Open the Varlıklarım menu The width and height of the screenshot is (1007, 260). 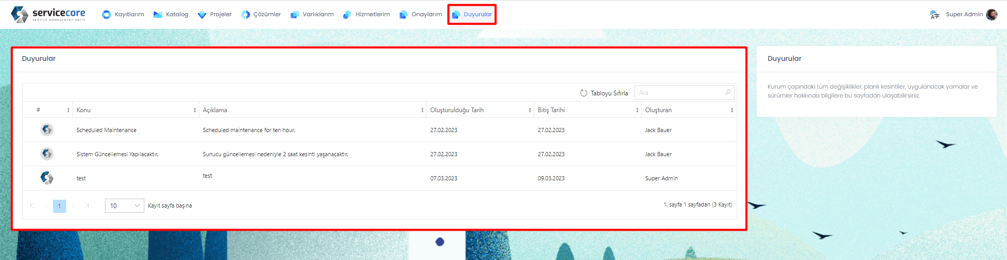(312, 15)
